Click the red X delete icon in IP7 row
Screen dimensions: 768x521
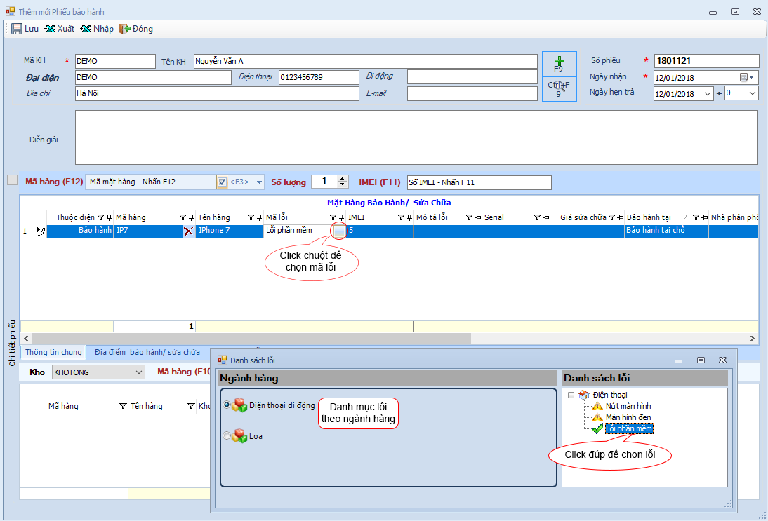point(189,231)
